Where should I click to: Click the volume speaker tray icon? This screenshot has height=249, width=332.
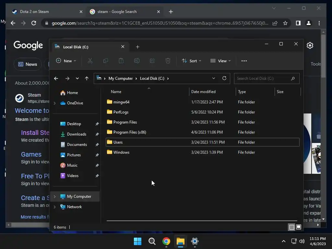302,241
